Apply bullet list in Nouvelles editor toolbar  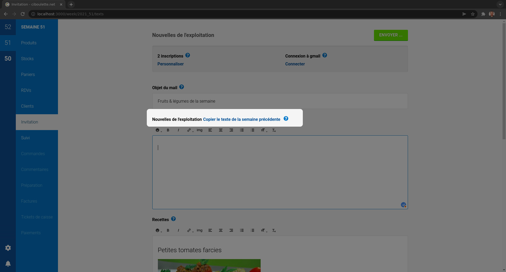click(x=242, y=130)
